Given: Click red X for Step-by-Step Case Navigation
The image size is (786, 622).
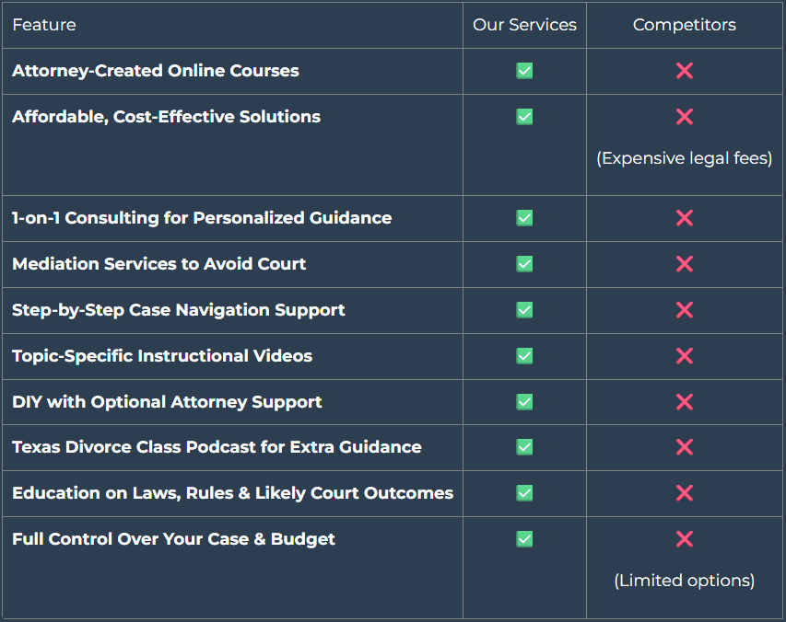Looking at the screenshot, I should [x=684, y=310].
